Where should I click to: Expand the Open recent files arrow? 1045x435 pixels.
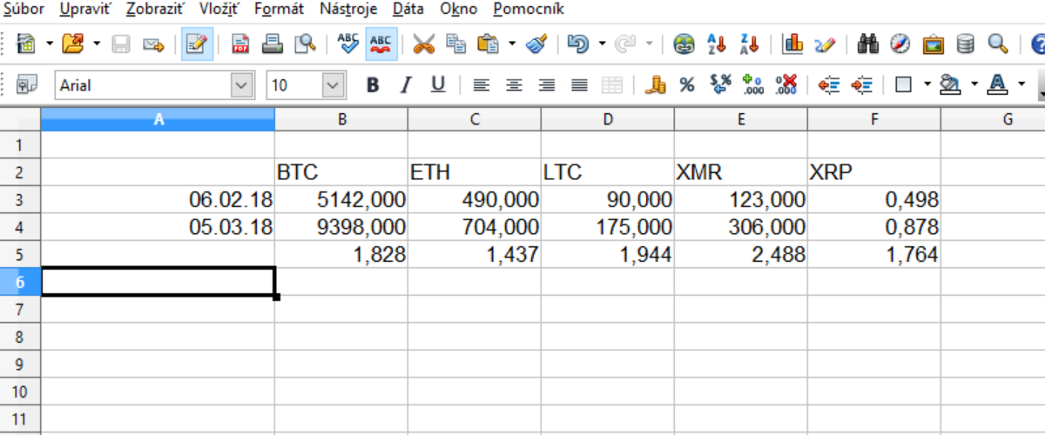tap(97, 43)
